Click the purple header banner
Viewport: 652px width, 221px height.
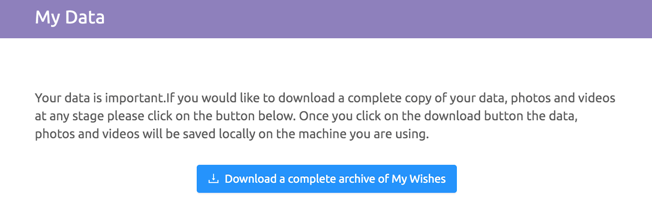click(x=326, y=19)
